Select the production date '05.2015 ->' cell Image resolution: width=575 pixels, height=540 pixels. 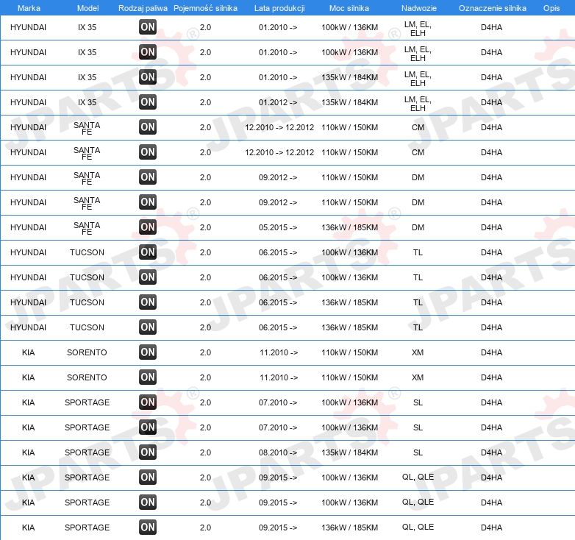(x=278, y=227)
